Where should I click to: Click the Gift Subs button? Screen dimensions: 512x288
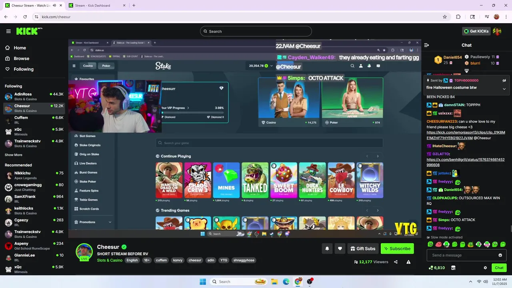point(363,248)
